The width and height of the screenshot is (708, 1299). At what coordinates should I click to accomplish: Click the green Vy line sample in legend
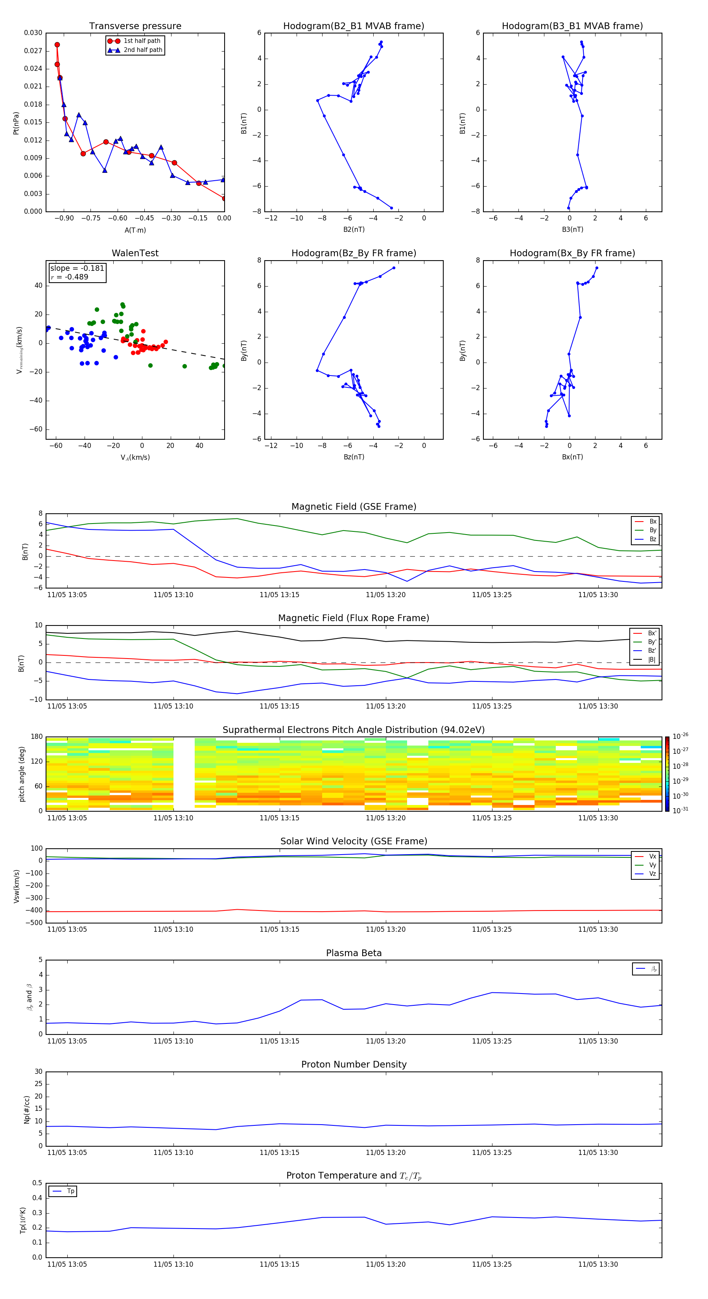click(x=639, y=865)
